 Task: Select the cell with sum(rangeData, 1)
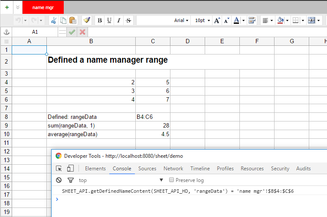[x=91, y=125]
